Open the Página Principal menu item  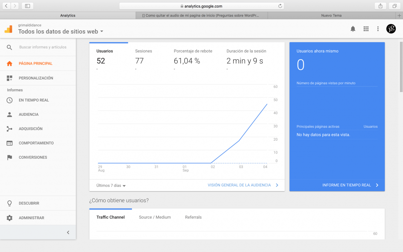(38, 63)
